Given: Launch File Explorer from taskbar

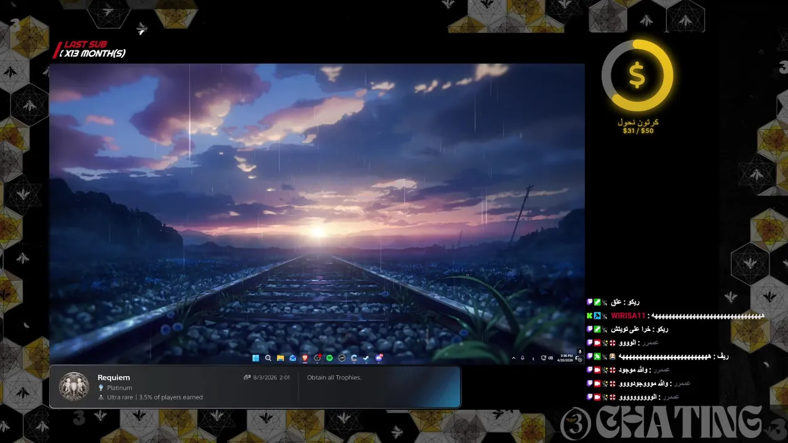Looking at the screenshot, I should click(x=281, y=358).
